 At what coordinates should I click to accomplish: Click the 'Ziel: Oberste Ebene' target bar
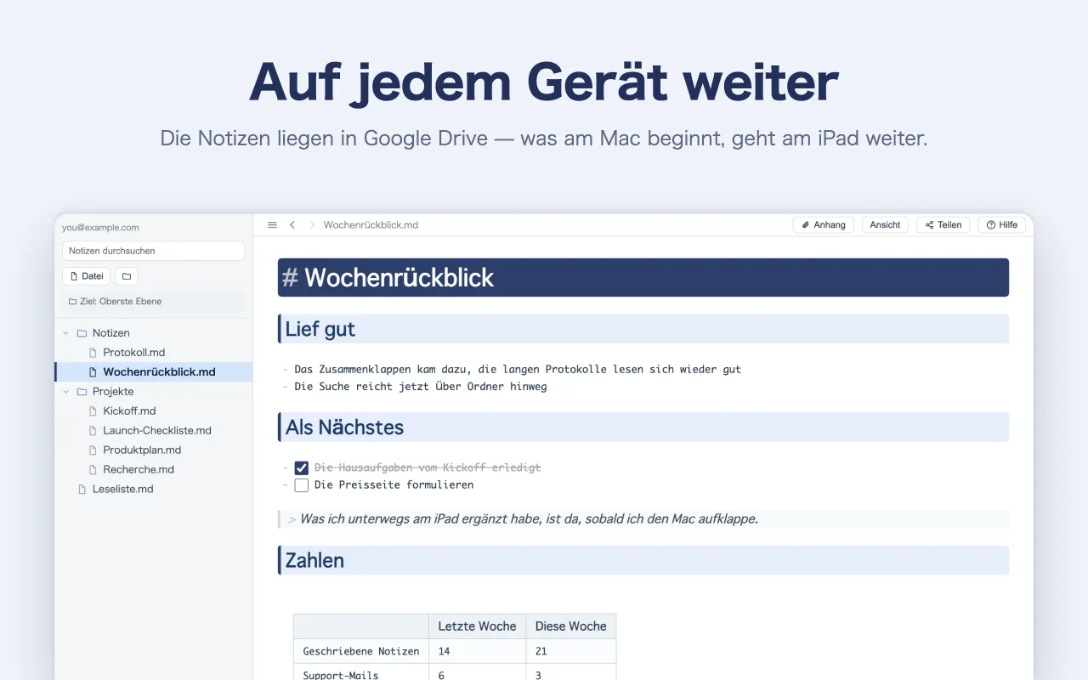(153, 302)
